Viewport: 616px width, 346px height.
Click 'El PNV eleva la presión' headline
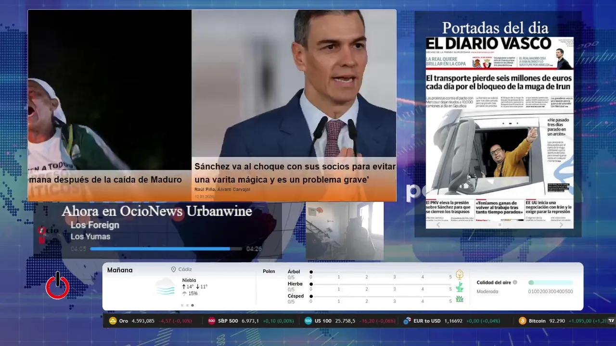pyautogui.click(x=449, y=208)
